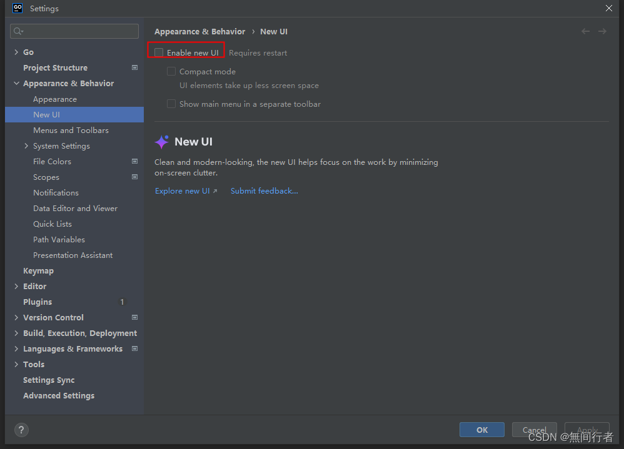
Task: Click the New UI sparkle icon
Action: point(161,142)
